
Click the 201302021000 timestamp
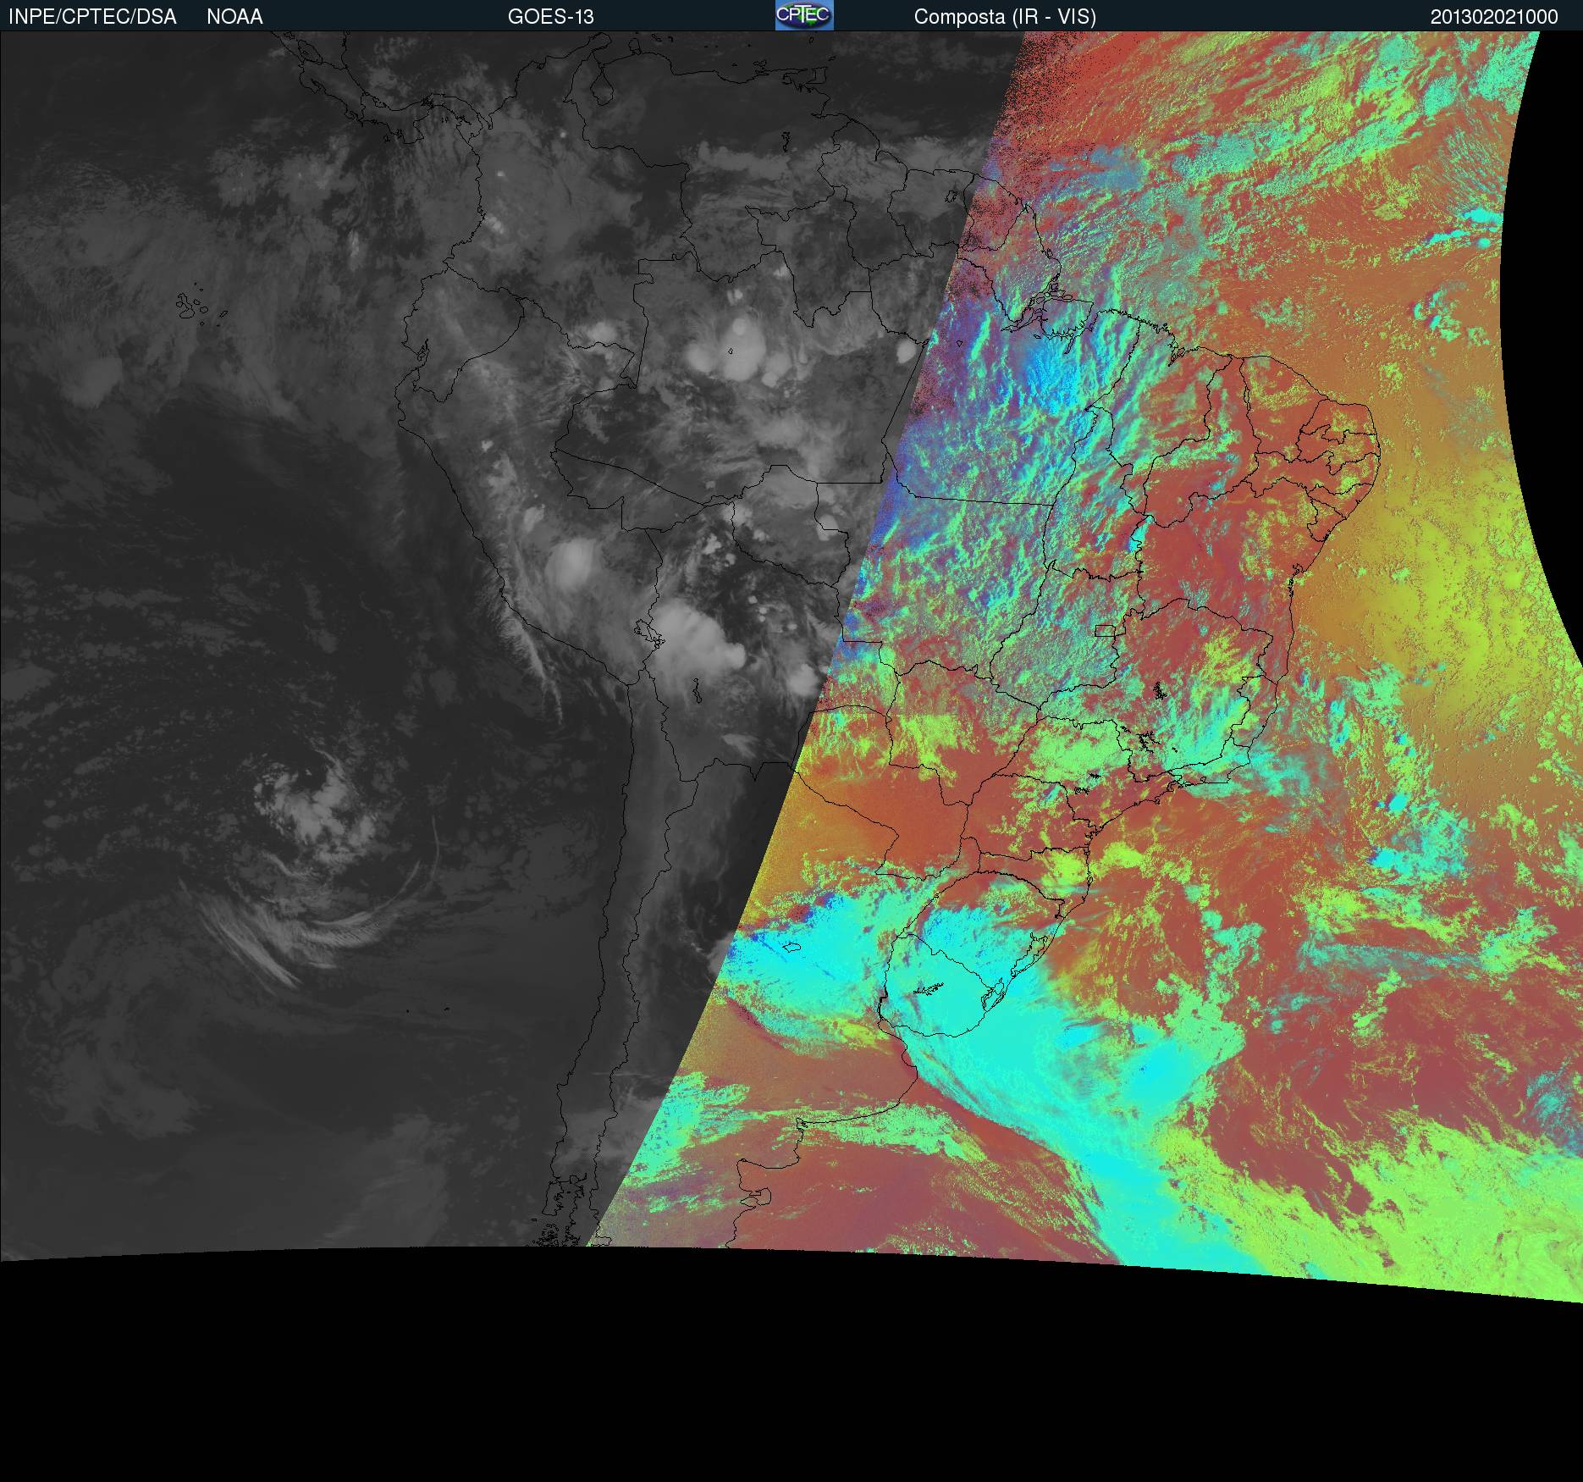(x=1494, y=17)
